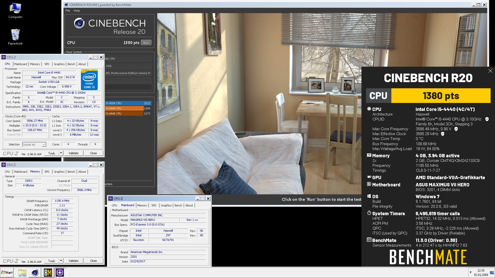Viewport: 495px width, 278px height.
Task: Click the BIOS Version 3201 field
Action: pyautogui.click(x=168, y=257)
